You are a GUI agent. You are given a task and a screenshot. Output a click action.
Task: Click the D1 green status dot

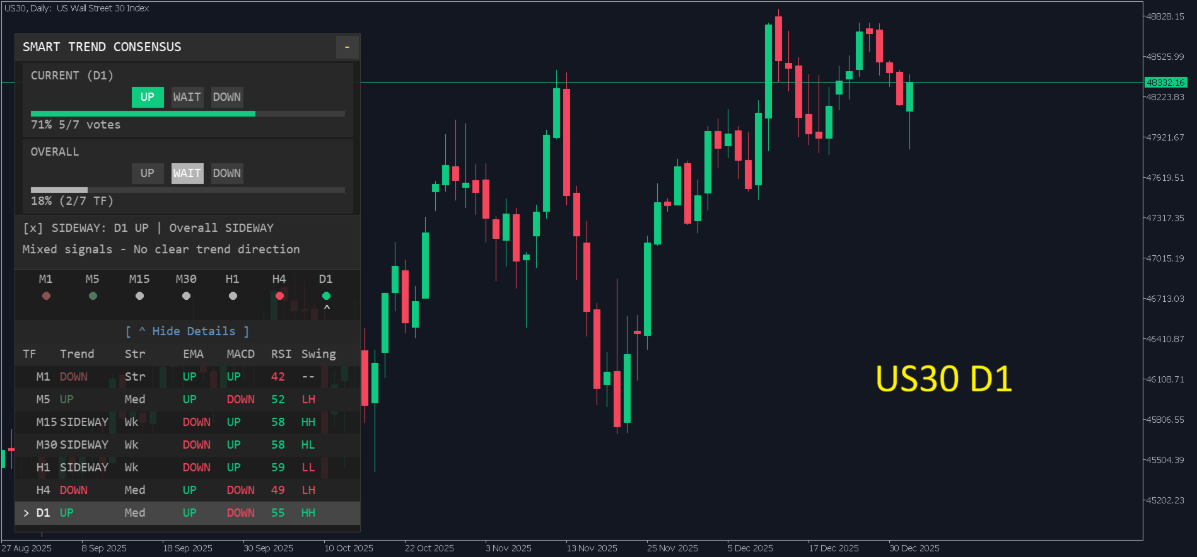326,296
